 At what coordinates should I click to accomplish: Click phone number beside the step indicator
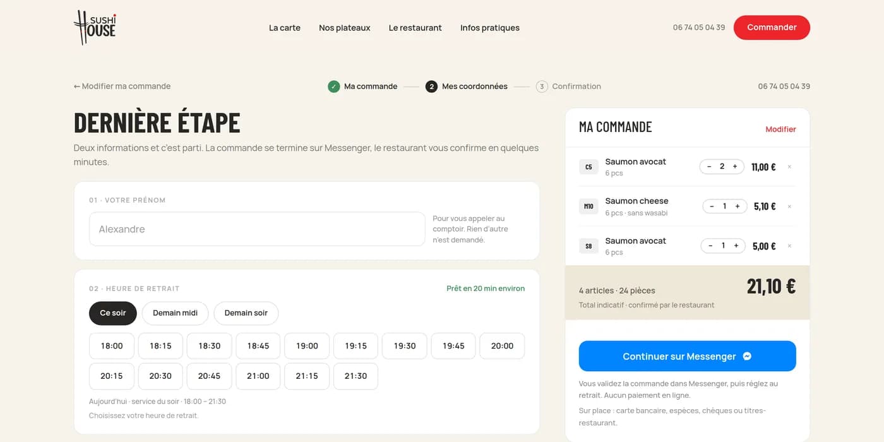coord(784,87)
